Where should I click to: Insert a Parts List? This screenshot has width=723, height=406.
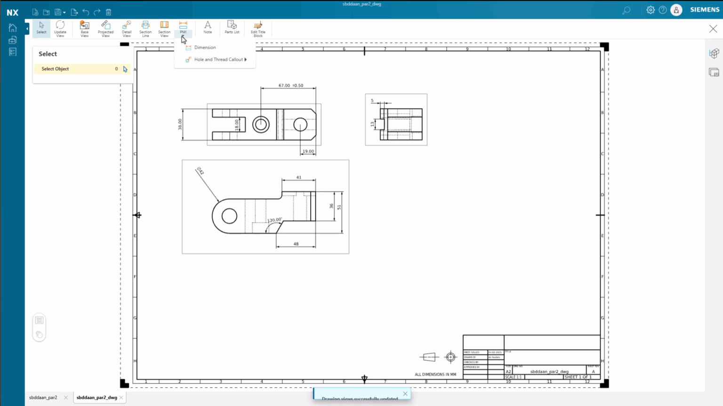232,28
